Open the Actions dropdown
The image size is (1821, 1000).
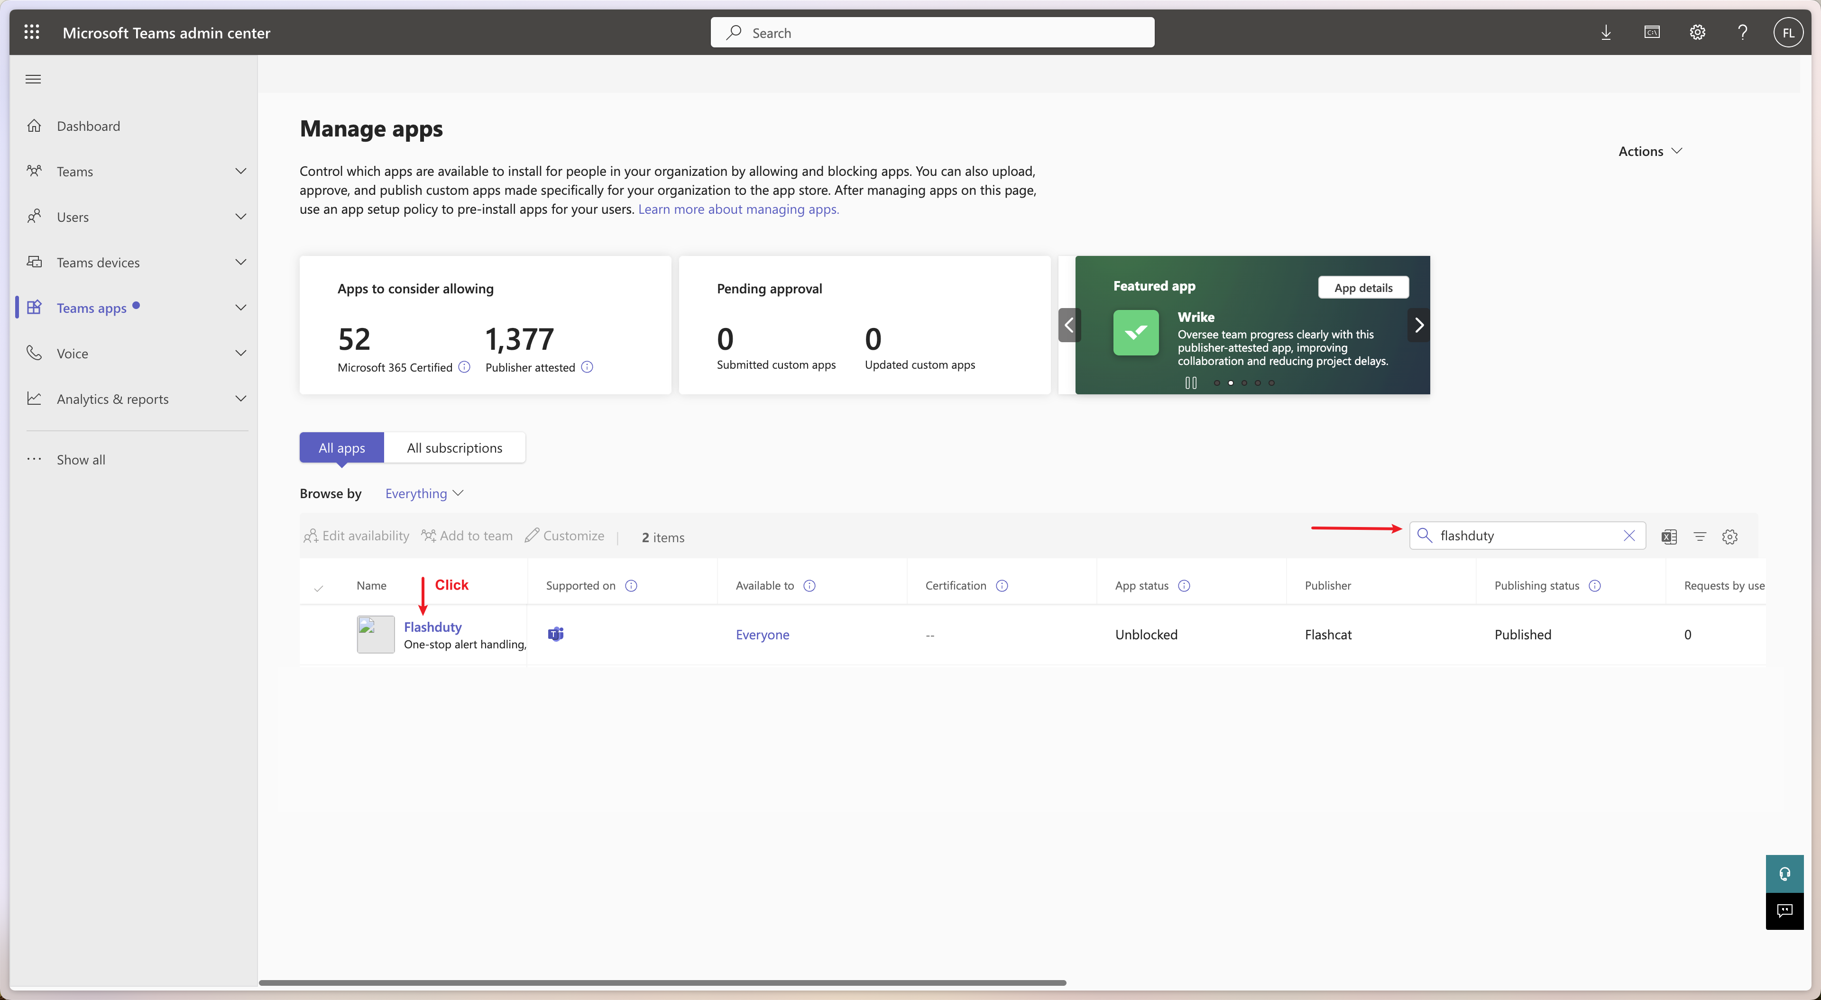point(1650,151)
